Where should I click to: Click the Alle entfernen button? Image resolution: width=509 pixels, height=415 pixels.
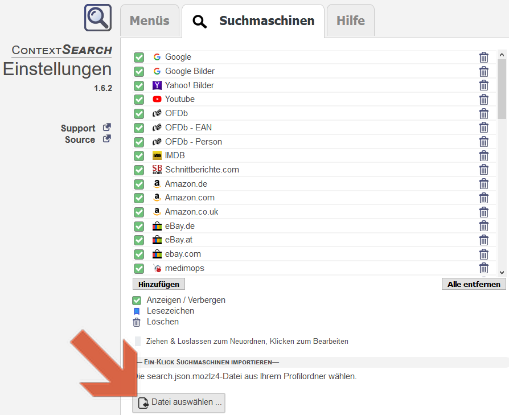pos(474,284)
